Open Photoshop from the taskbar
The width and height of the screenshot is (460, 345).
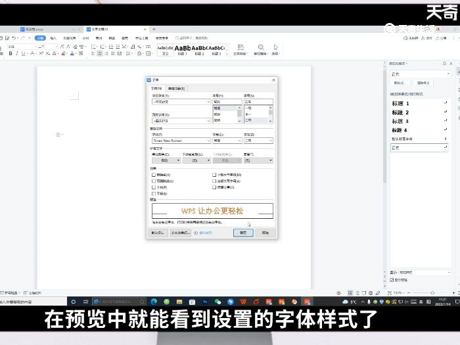pyautogui.click(x=205, y=302)
